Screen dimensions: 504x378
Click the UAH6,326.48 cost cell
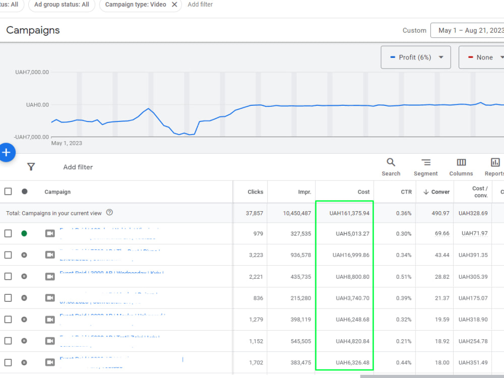353,362
